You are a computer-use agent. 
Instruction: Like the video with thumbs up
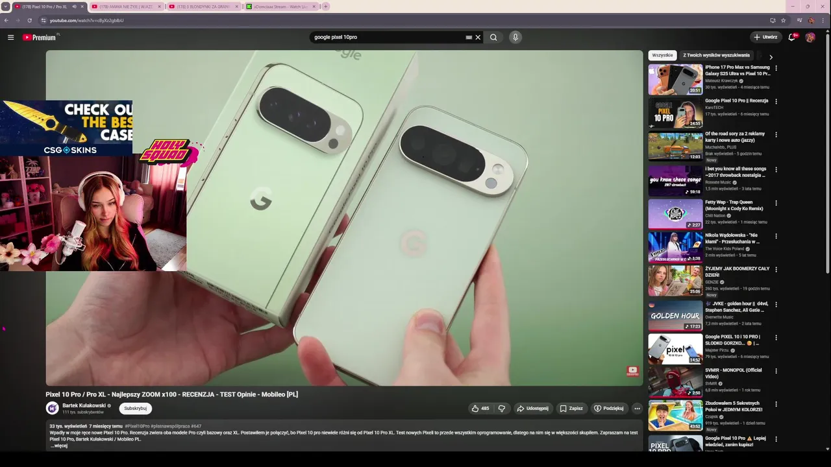[480, 409]
